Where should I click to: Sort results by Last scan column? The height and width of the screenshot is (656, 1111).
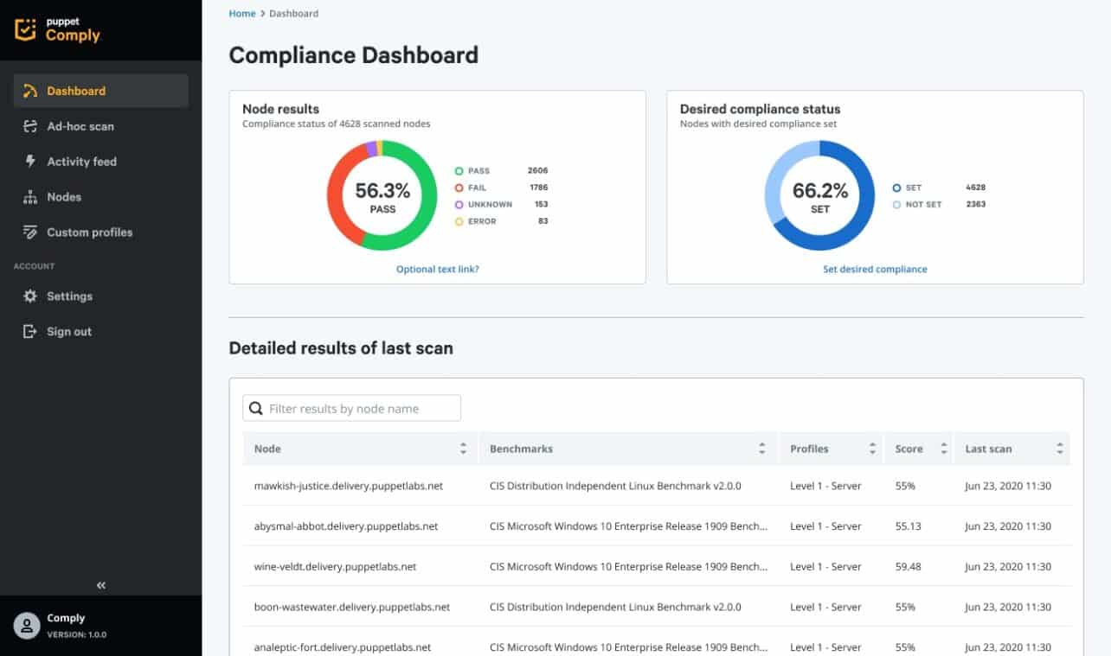[x=1057, y=448]
